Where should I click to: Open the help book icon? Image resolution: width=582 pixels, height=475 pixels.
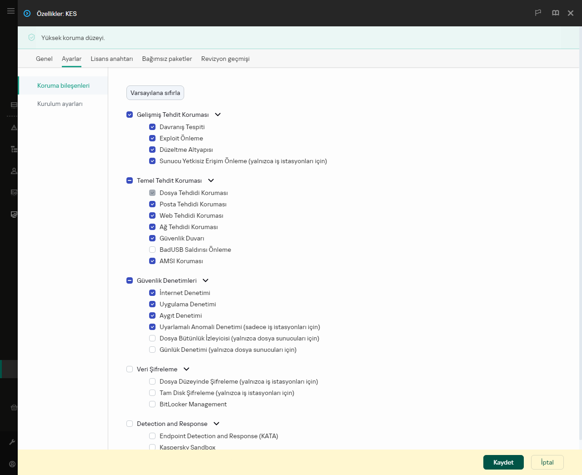click(x=555, y=13)
